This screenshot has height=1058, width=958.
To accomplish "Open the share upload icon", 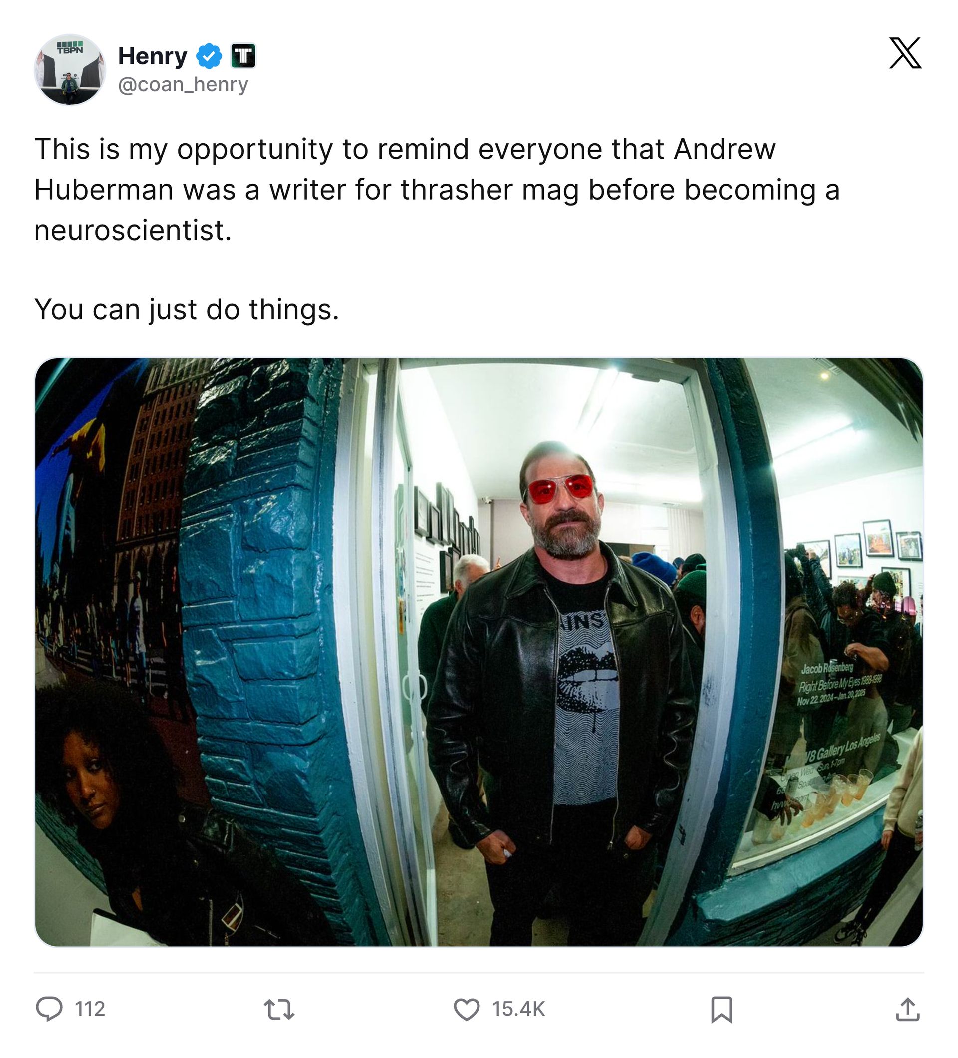I will click(908, 1009).
